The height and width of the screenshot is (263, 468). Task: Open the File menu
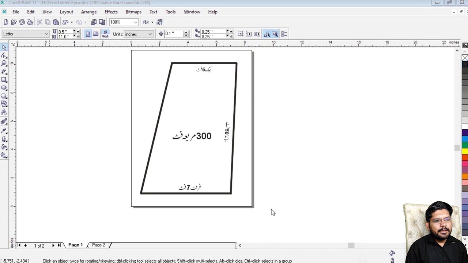pyautogui.click(x=16, y=12)
